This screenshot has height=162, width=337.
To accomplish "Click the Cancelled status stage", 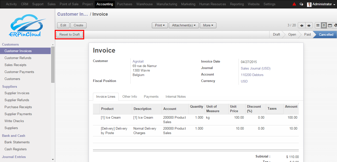I will click(326, 35).
